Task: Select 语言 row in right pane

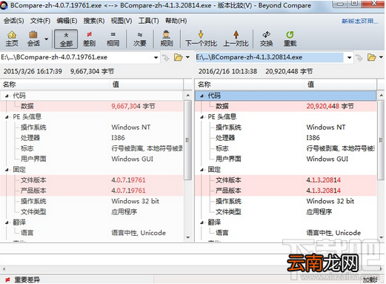Action: pos(286,233)
